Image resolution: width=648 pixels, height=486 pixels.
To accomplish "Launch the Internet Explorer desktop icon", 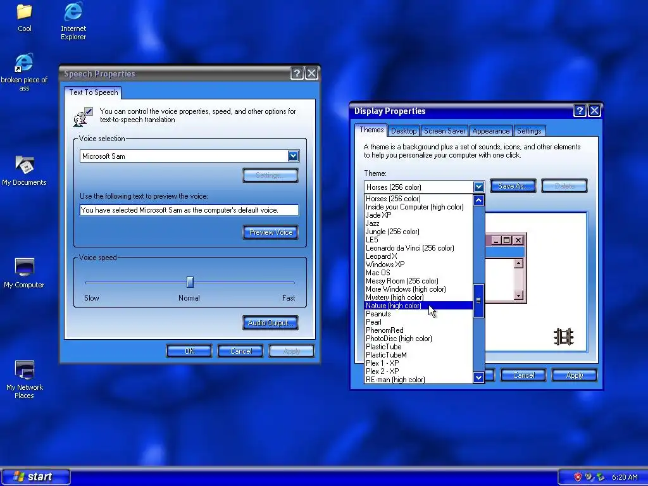I will click(x=73, y=11).
